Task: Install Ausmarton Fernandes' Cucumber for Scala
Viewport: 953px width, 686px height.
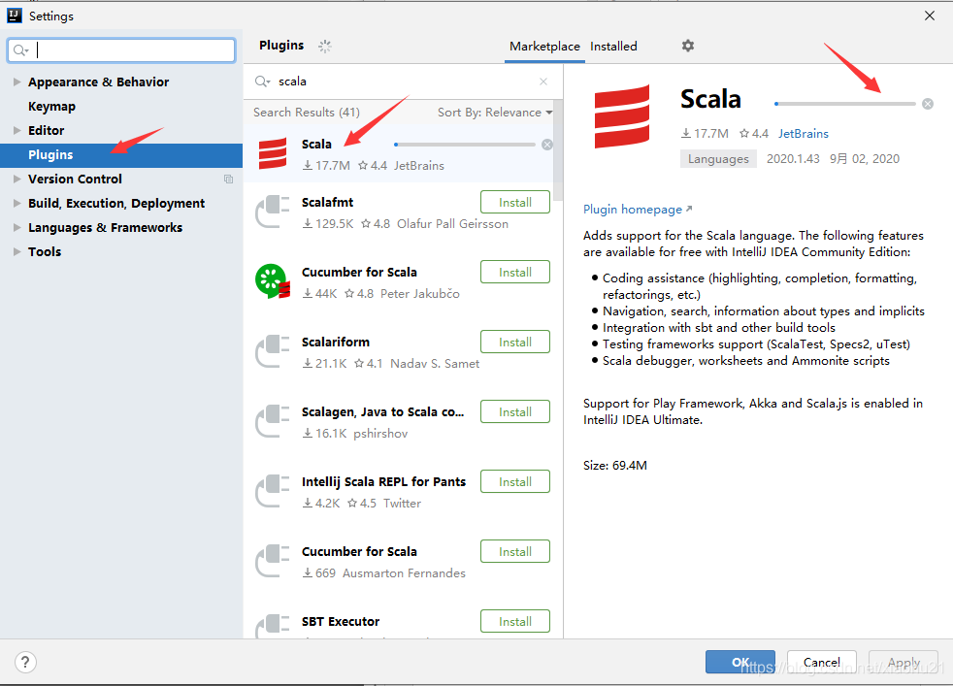Action: (514, 552)
